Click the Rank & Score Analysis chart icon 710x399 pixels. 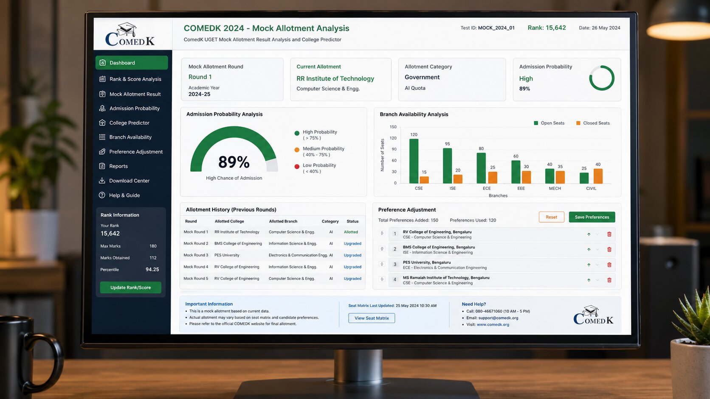pos(102,79)
